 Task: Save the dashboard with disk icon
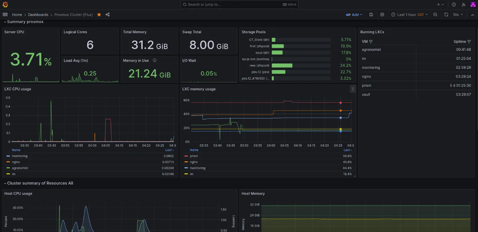click(x=371, y=15)
